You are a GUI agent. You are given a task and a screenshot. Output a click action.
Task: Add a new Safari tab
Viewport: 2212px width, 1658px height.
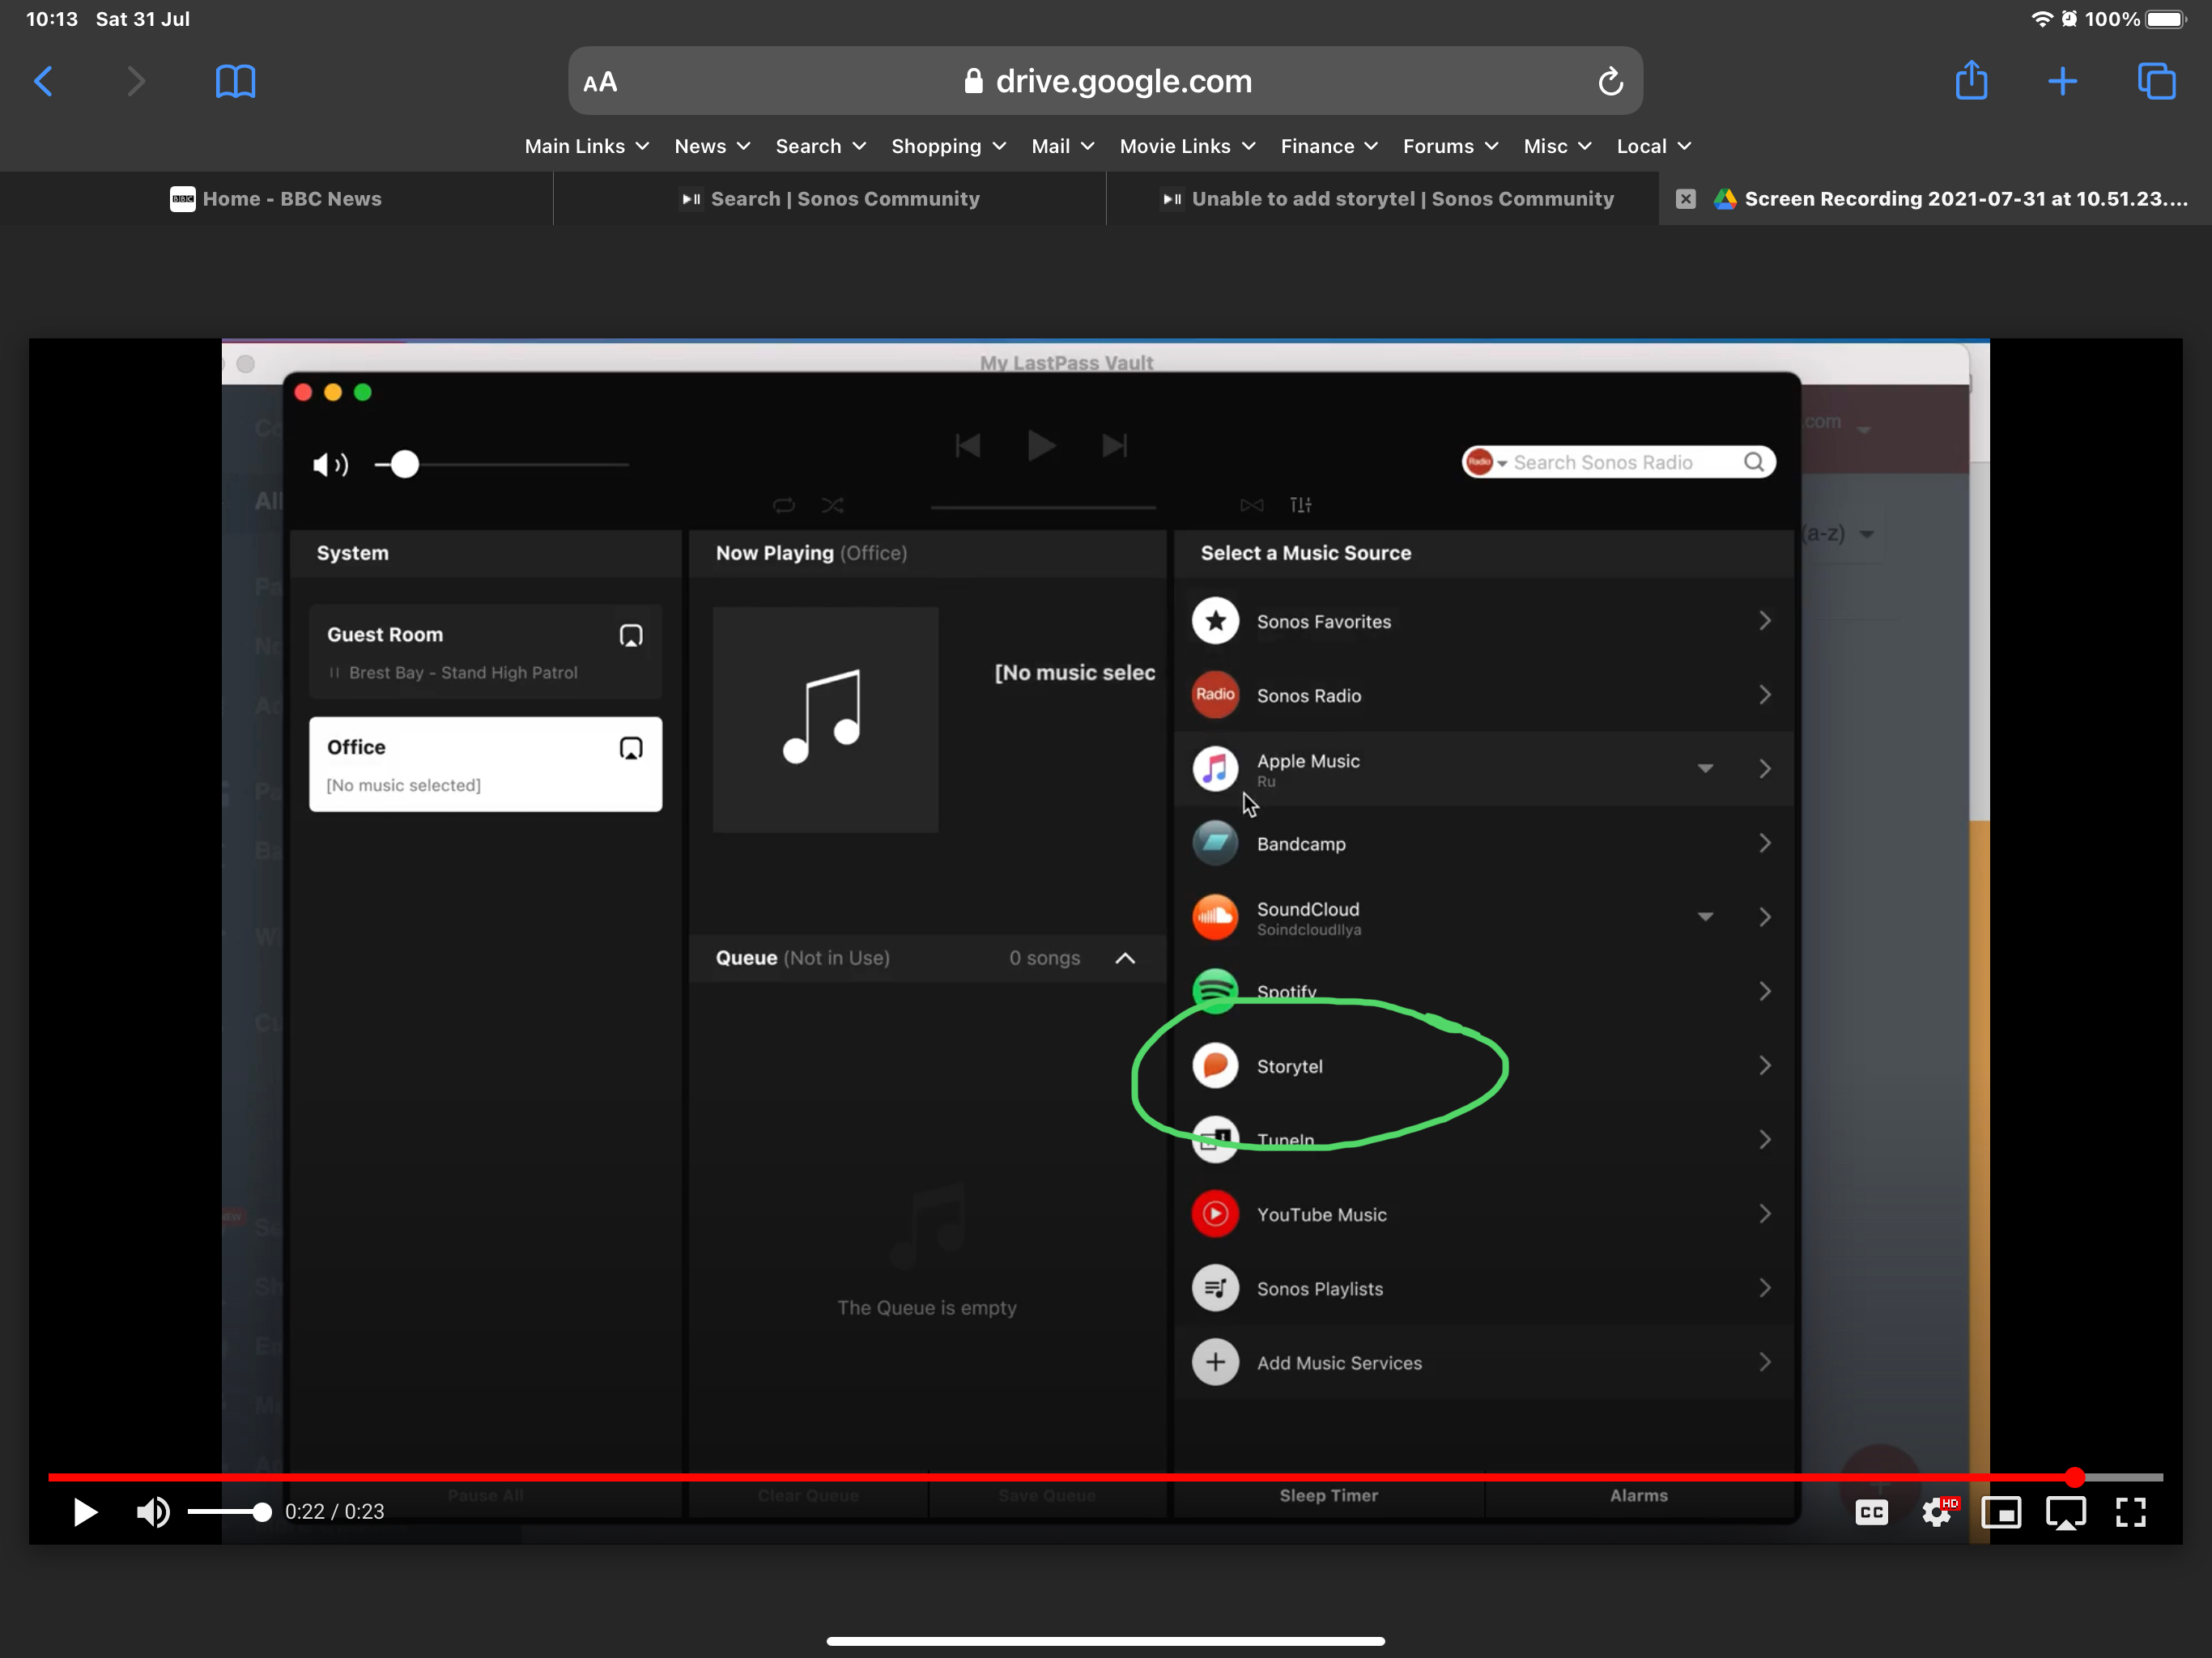click(x=2062, y=81)
